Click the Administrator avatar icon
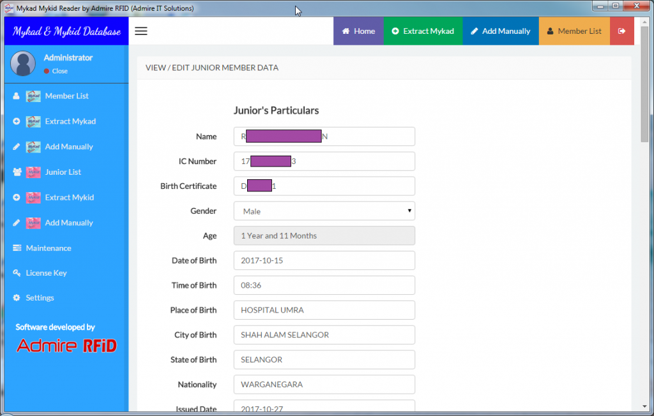The image size is (654, 416). pyautogui.click(x=23, y=64)
